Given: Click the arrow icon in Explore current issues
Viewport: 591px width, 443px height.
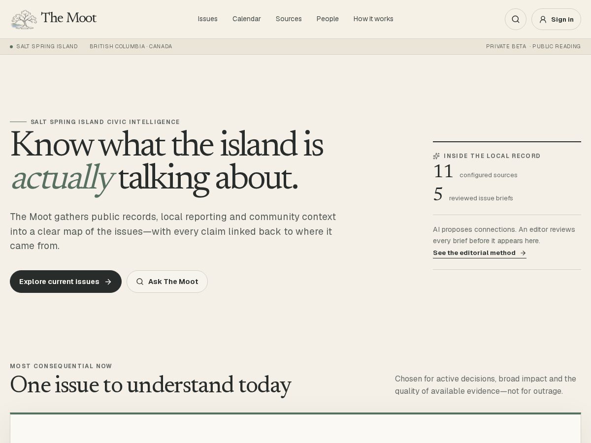Looking at the screenshot, I should (x=108, y=282).
